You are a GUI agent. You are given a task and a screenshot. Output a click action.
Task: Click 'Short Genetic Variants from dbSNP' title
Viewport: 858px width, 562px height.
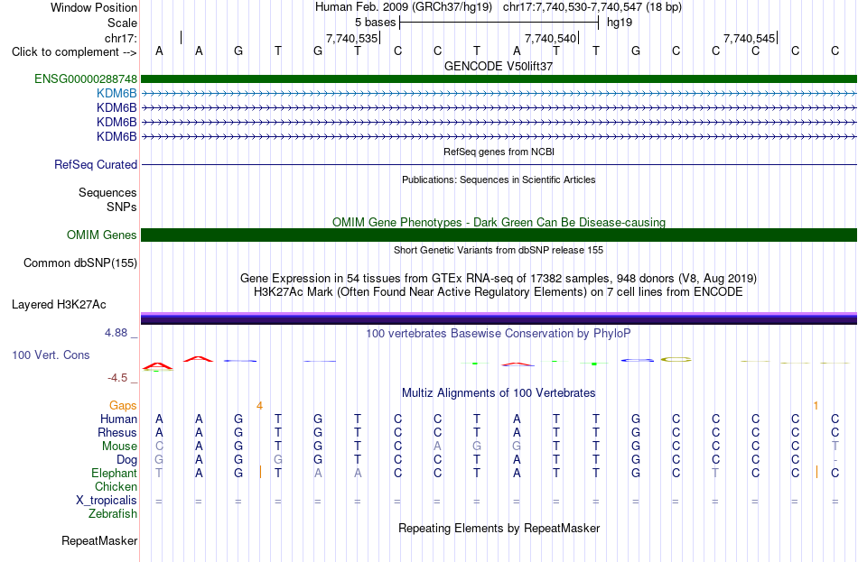tap(499, 250)
